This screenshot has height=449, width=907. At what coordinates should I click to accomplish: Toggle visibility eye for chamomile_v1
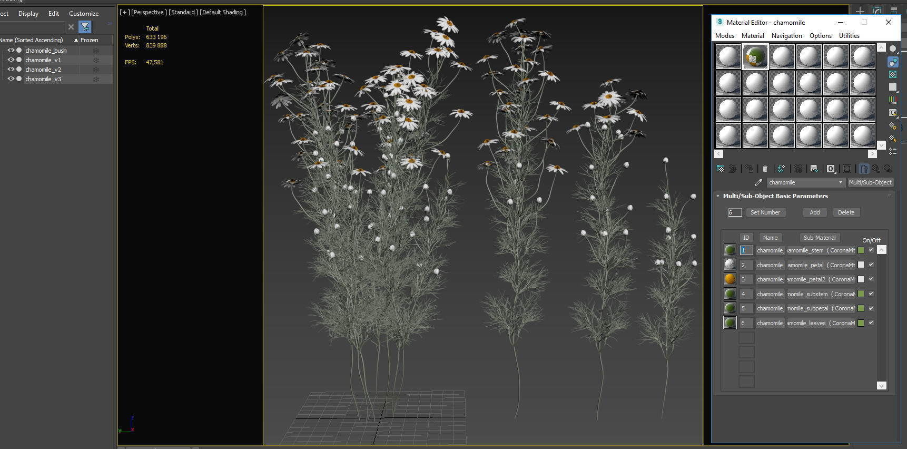(x=11, y=60)
